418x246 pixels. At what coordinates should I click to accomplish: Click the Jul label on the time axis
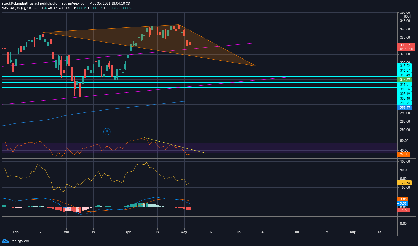point(296,232)
